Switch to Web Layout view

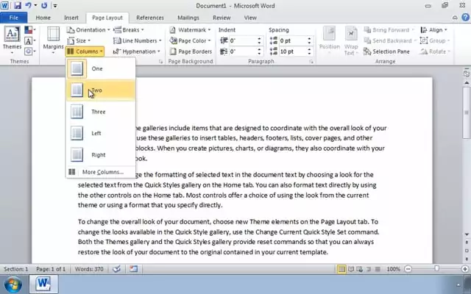[360, 269]
